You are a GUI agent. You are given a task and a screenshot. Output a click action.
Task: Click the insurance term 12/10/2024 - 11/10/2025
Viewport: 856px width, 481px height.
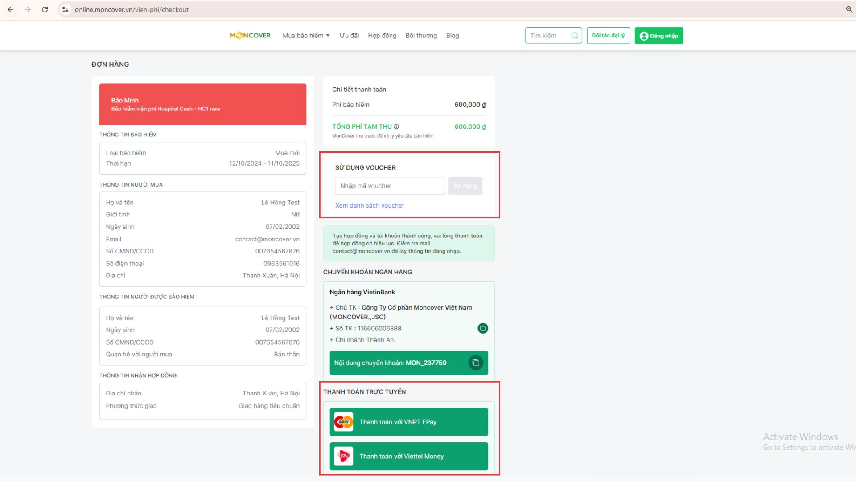click(x=264, y=163)
